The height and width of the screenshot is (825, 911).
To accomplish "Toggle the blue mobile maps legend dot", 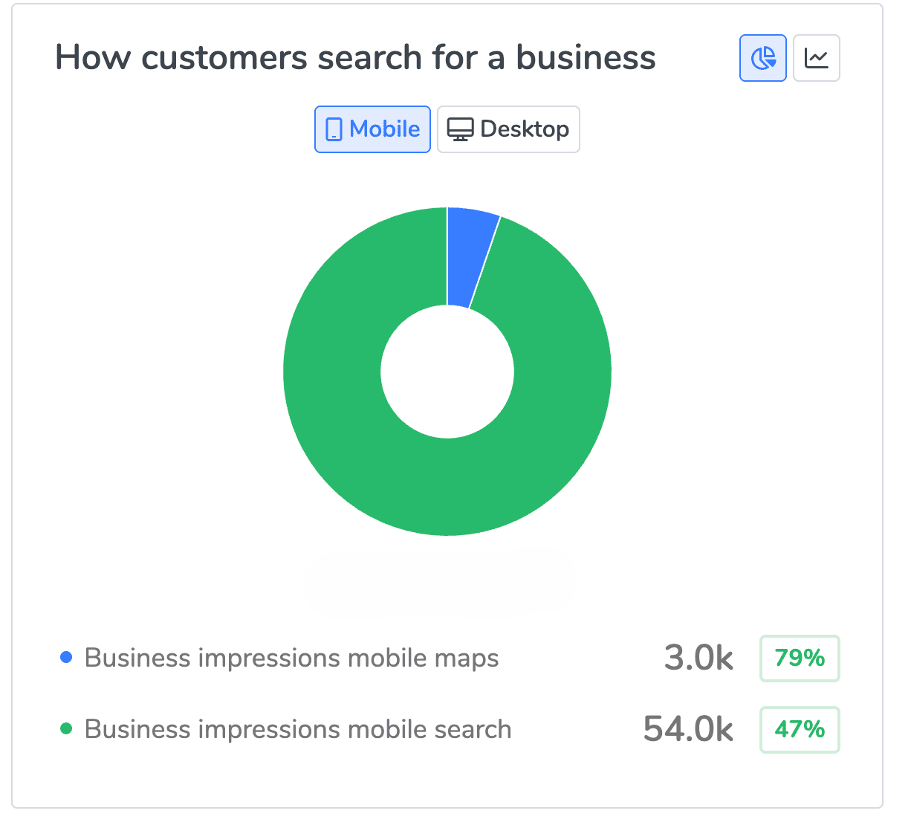I will (66, 658).
